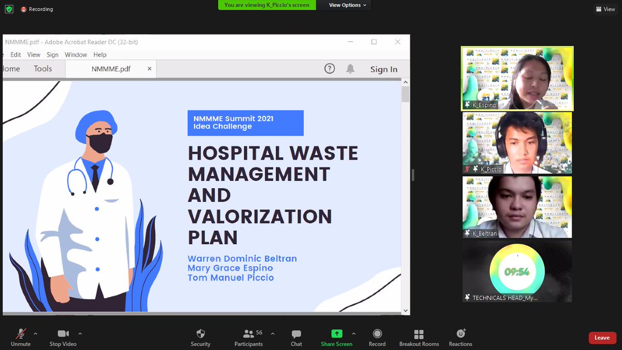This screenshot has width=622, height=350.
Task: Open Breakout Rooms
Action: click(x=419, y=338)
